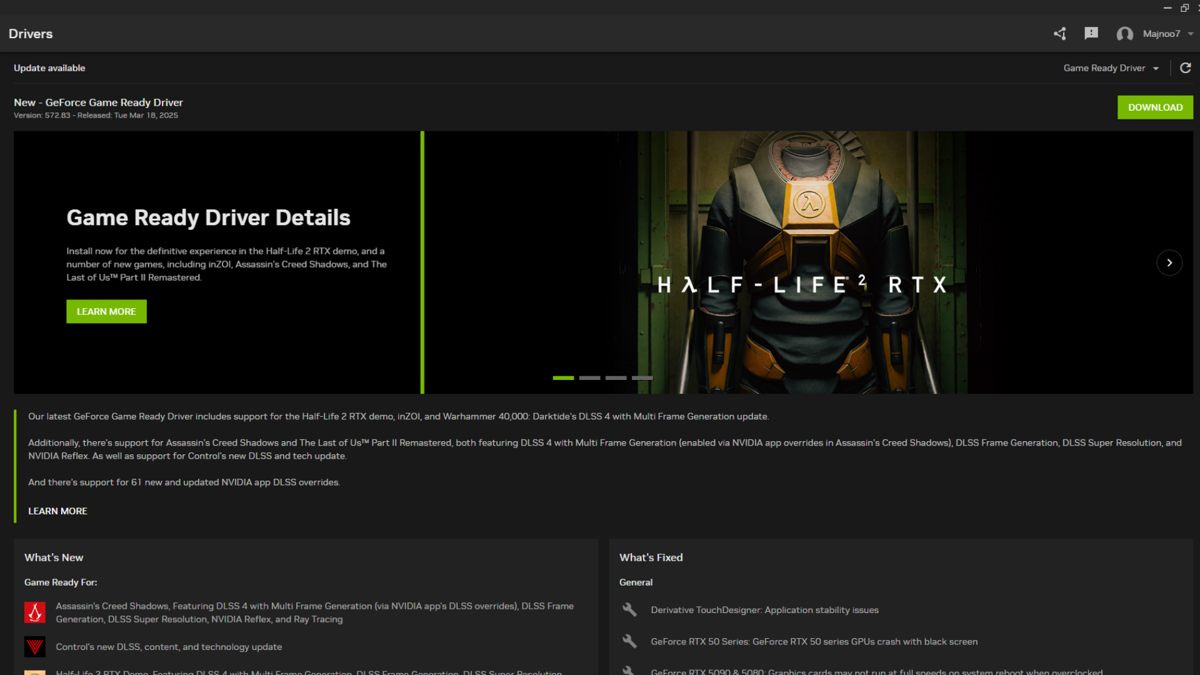Viewport: 1200px width, 675px height.
Task: Advance carousel with next arrow
Action: click(1169, 262)
